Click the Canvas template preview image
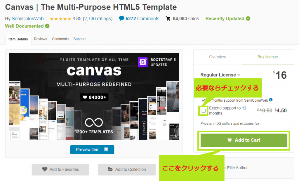This screenshot has height=183, width=299. 94,96
